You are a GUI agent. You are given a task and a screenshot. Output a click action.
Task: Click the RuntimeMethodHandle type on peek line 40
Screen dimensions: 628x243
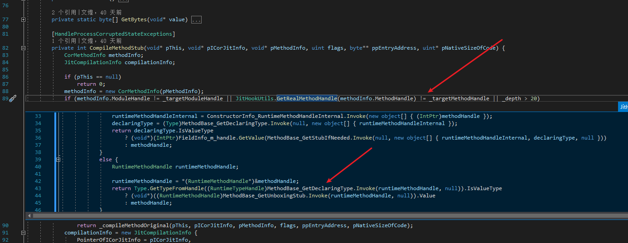point(142,167)
